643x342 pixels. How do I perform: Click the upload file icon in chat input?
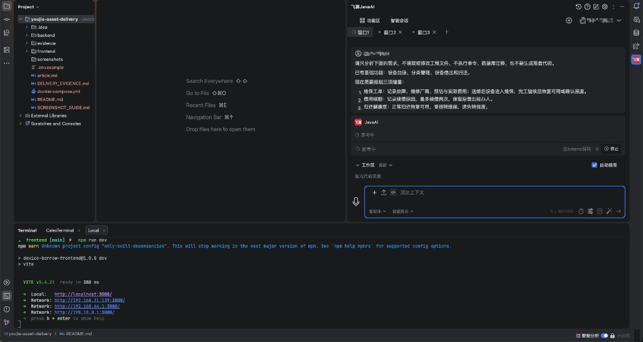(384, 193)
